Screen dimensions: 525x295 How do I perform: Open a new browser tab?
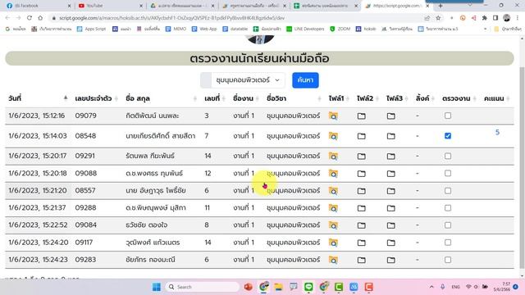441,6
